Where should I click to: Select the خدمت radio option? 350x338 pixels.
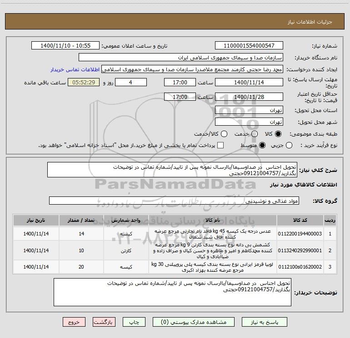click(x=255, y=134)
